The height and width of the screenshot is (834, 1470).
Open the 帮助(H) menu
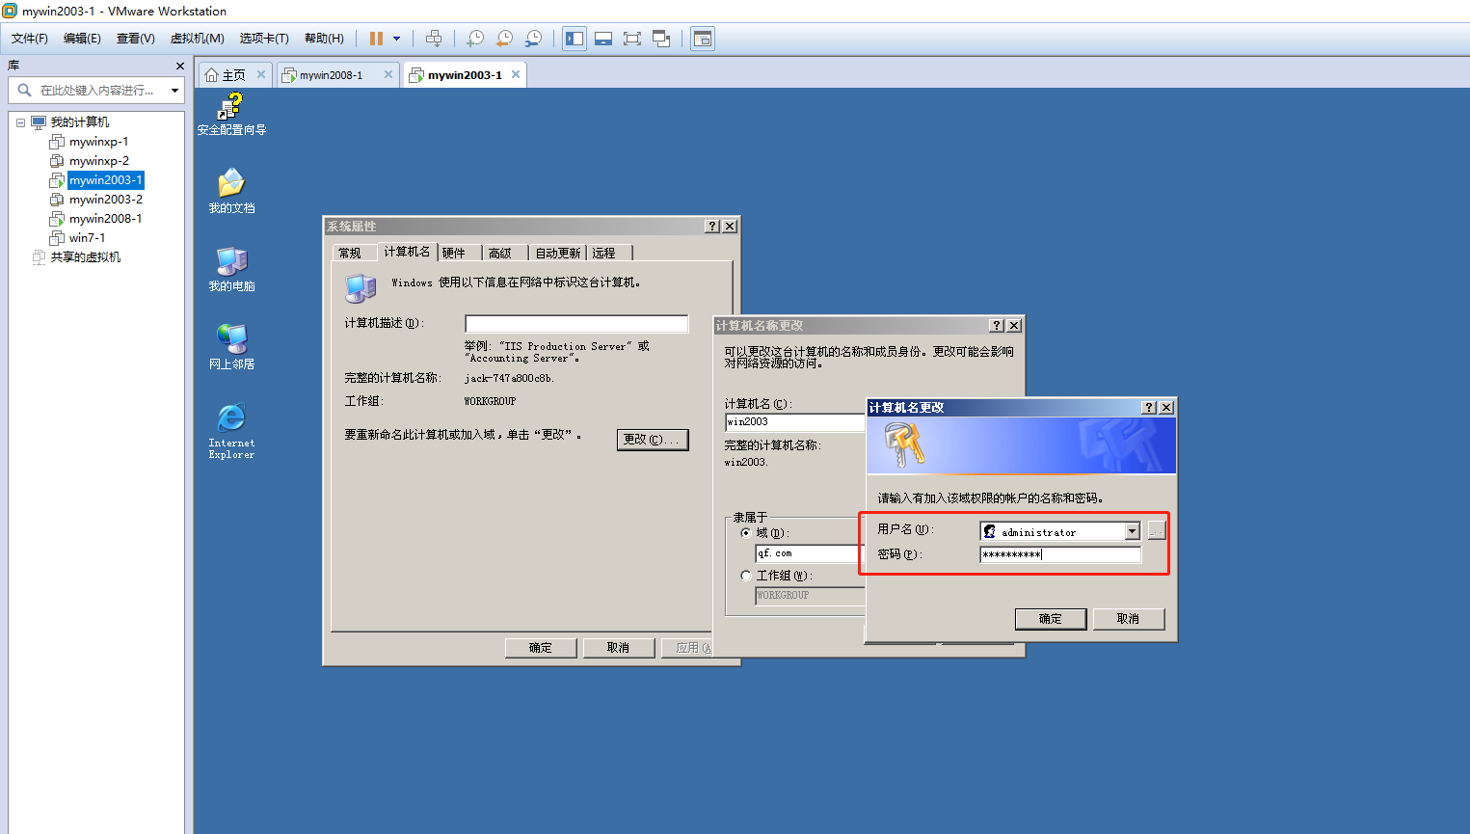(324, 39)
